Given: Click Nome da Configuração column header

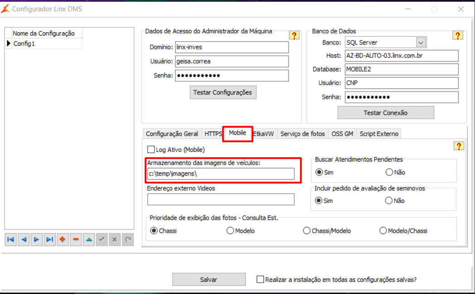Looking at the screenshot, I should 47,34.
